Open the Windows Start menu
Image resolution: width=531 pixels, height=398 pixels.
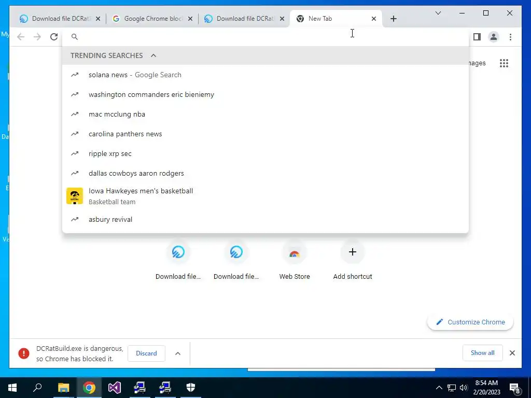[12, 388]
